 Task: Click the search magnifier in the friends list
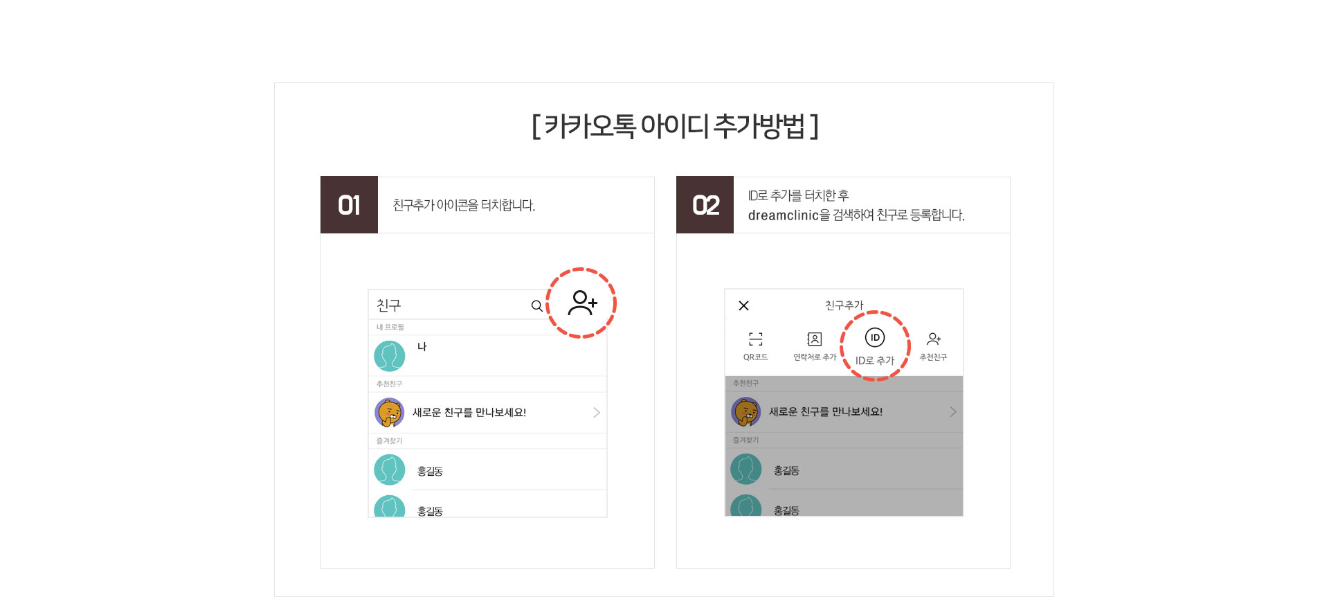537,305
